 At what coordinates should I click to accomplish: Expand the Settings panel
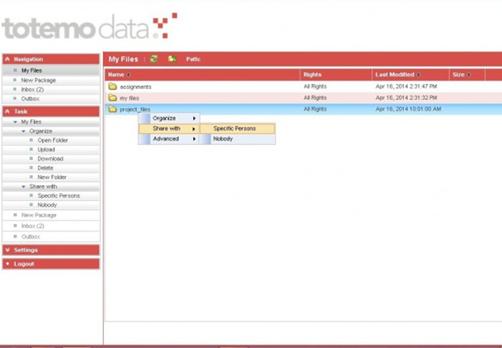[x=8, y=250]
